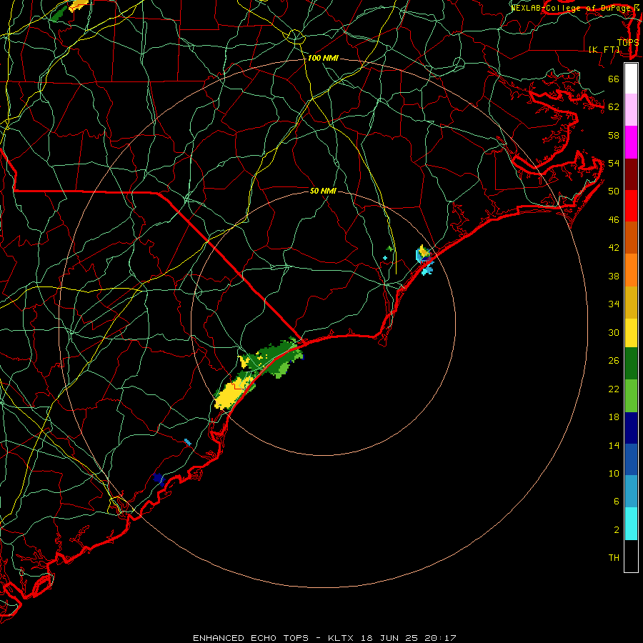
Task: Select the bright red legend swatch
Action: coord(631,206)
